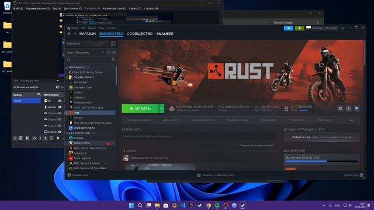Click the green ИГРАТЬ button

click(140, 108)
